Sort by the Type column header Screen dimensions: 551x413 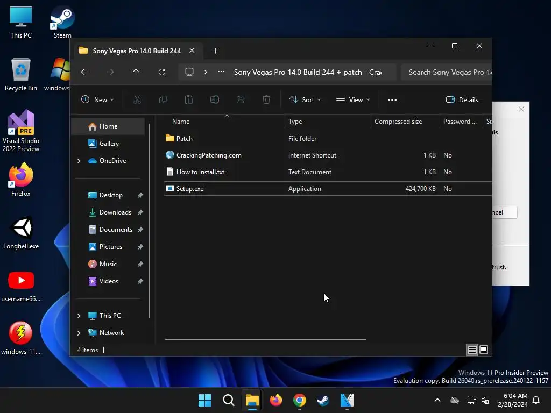[295, 122]
